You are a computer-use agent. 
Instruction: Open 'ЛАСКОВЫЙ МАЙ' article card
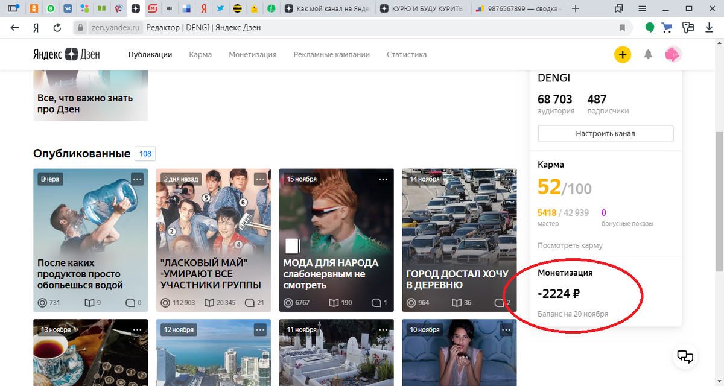[x=214, y=240]
